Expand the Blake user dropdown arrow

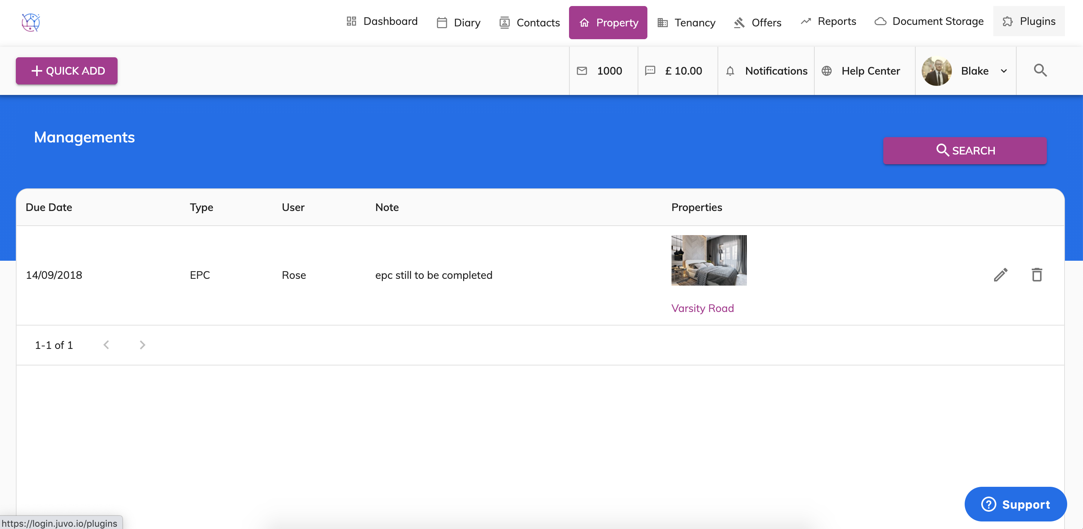[x=1004, y=71]
